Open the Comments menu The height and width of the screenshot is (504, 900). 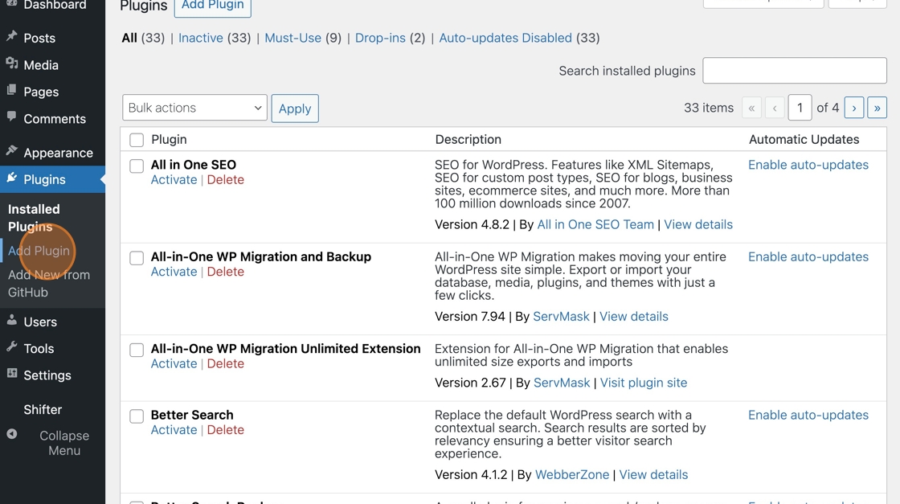(x=55, y=119)
